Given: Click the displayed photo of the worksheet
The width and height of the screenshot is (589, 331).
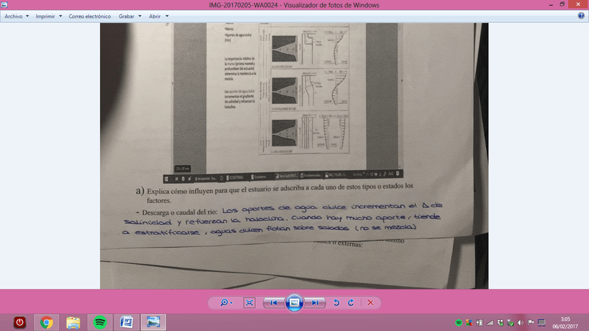Looking at the screenshot, I should point(294,155).
